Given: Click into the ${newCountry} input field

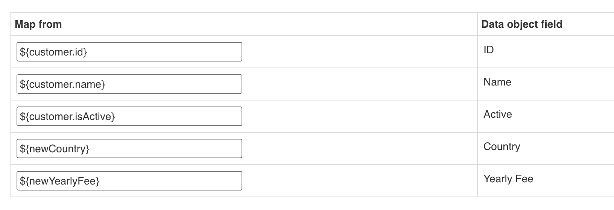Looking at the screenshot, I should click(129, 148).
